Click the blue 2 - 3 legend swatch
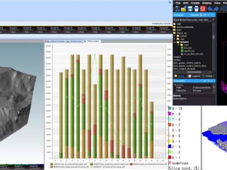 [170, 147]
